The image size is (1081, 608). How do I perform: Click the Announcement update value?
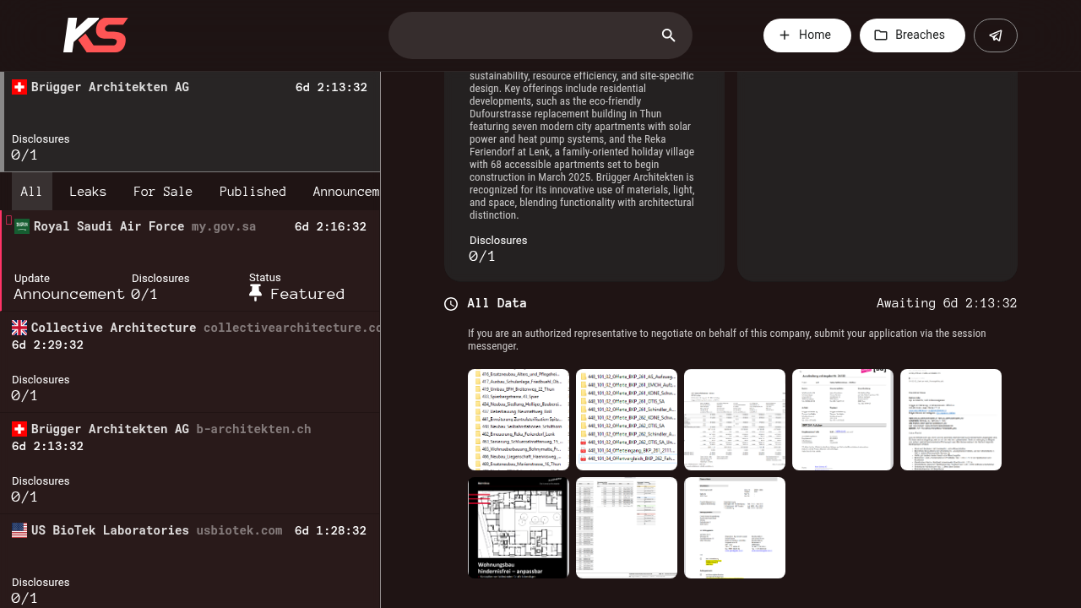[69, 294]
